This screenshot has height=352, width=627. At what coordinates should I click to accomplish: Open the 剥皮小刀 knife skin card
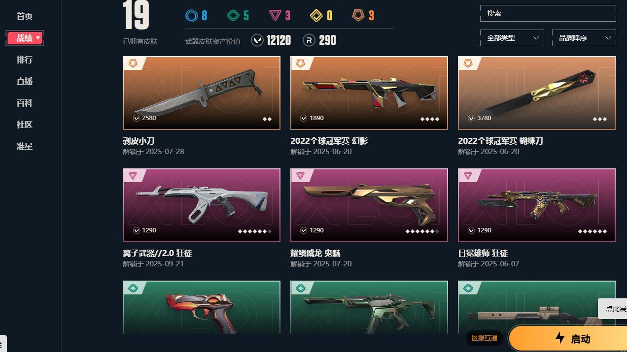click(x=202, y=93)
